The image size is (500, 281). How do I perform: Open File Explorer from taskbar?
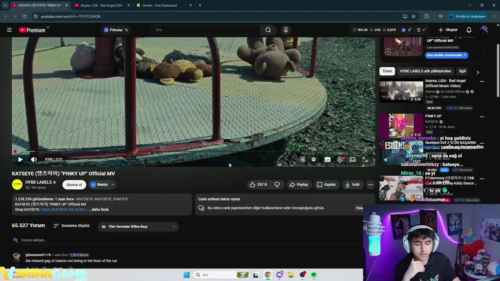coord(291,275)
